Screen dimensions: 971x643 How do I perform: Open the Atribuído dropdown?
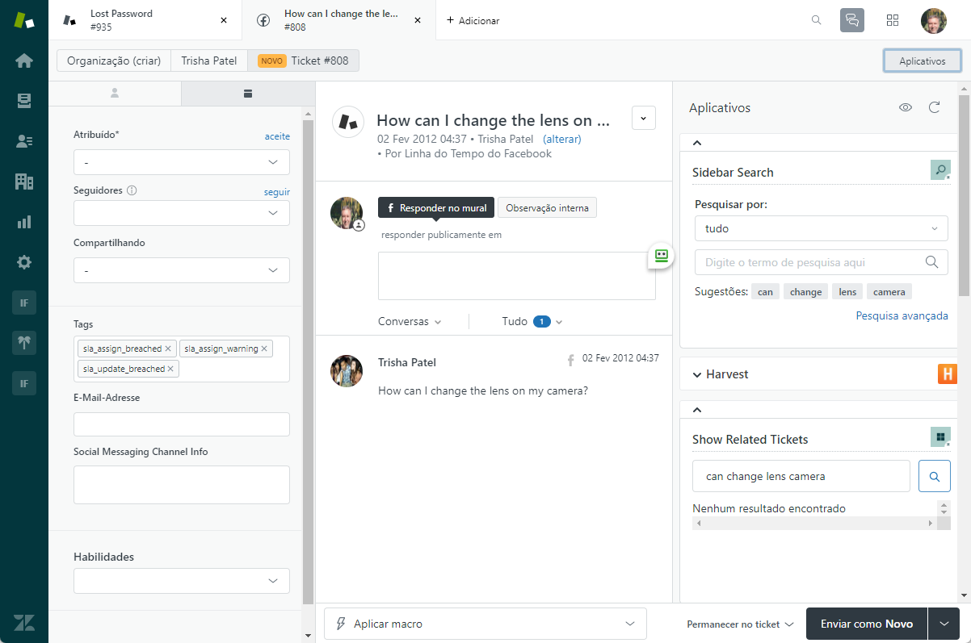tap(182, 162)
